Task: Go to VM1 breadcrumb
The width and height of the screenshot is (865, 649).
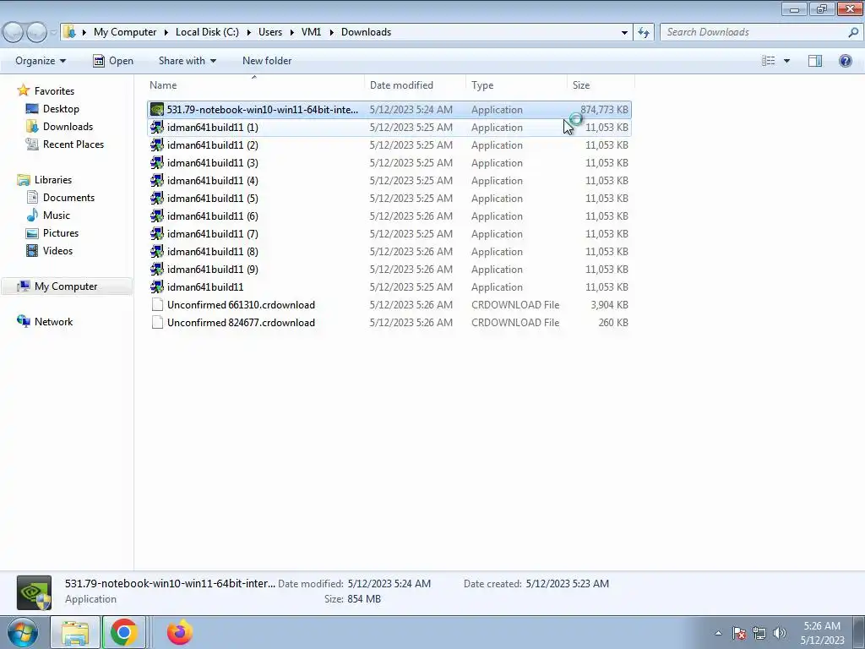Action: click(311, 32)
